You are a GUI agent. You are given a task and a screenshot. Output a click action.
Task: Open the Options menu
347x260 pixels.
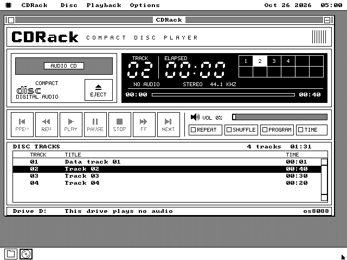(x=145, y=5)
